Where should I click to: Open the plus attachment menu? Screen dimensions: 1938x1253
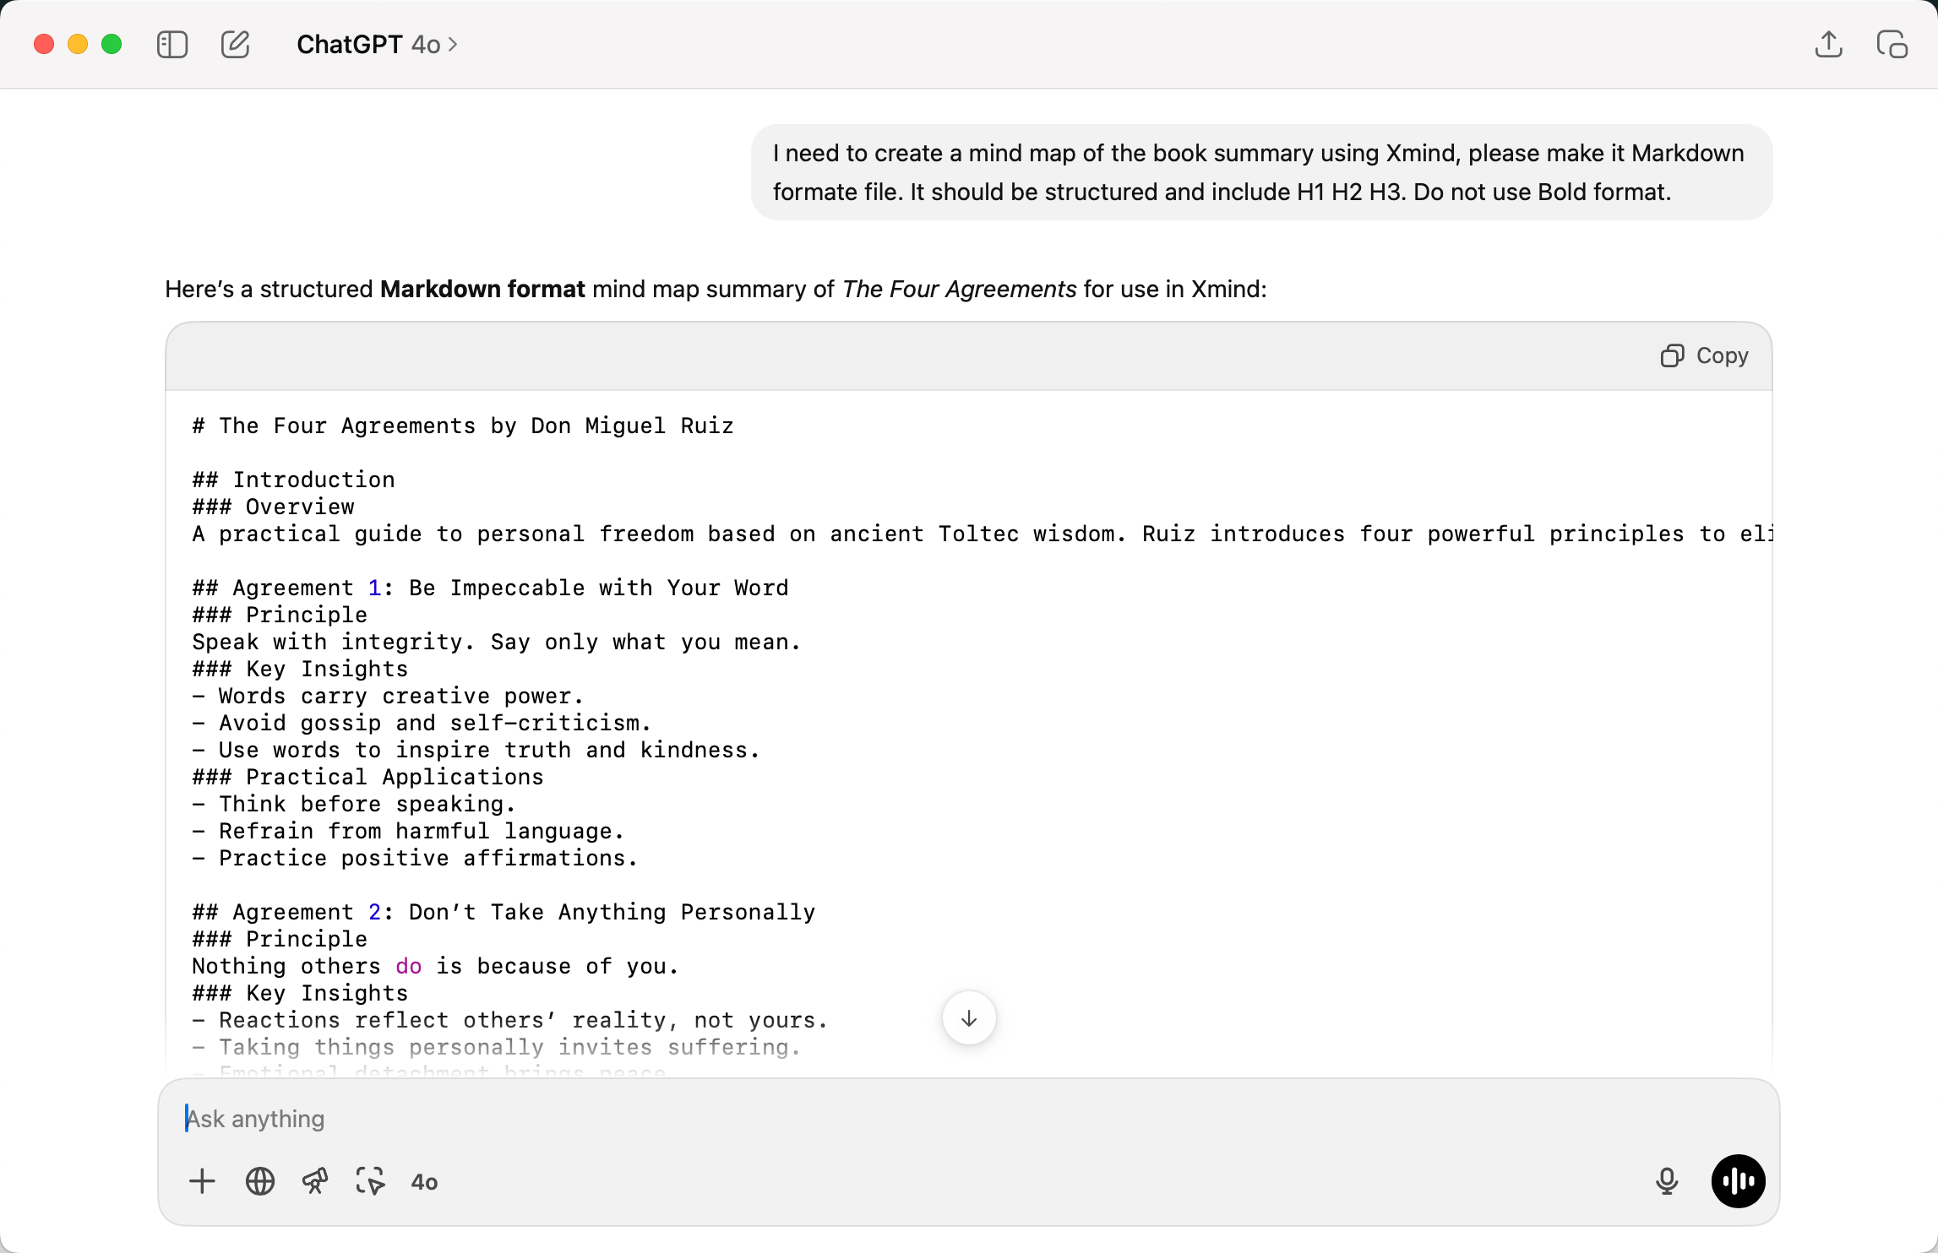(202, 1181)
